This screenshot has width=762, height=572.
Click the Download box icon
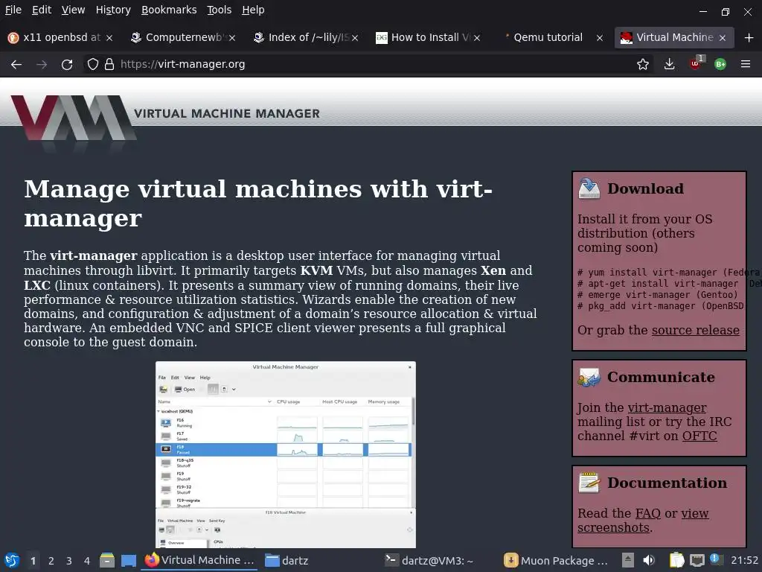click(x=589, y=188)
